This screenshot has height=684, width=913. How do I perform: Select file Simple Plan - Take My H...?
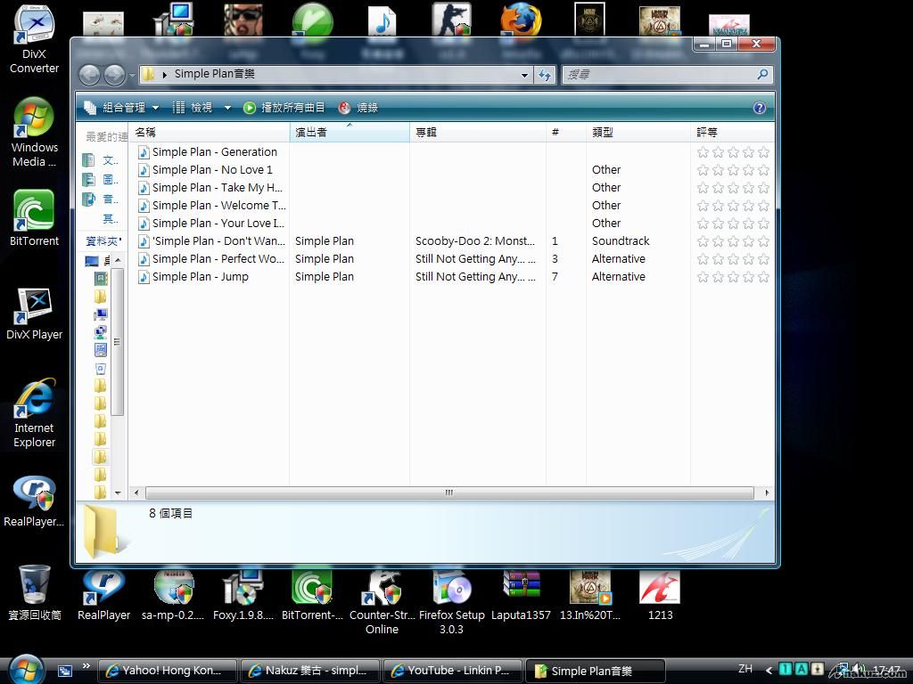(x=210, y=188)
